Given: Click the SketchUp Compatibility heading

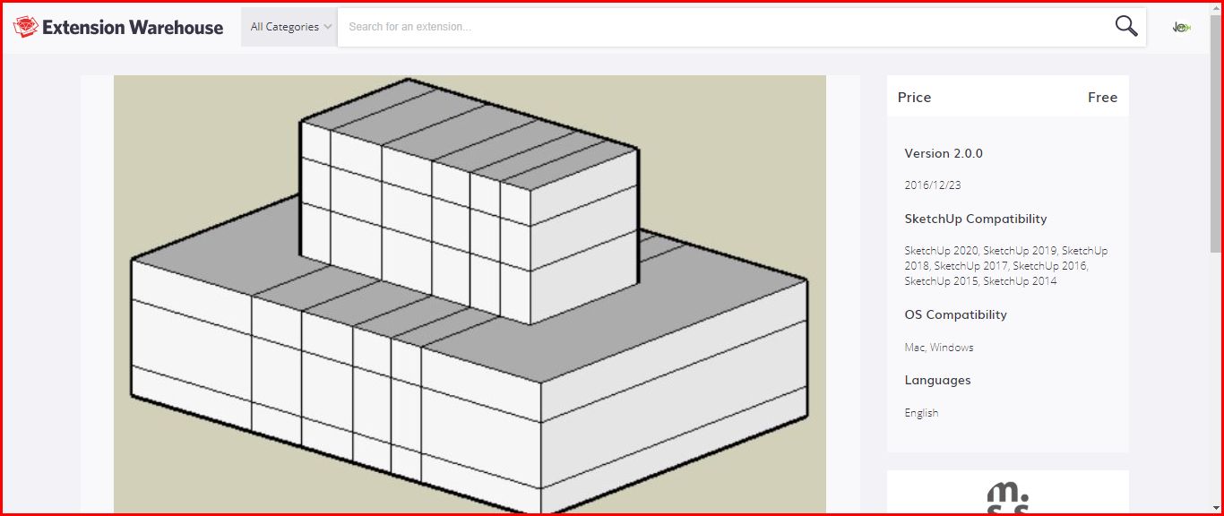Looking at the screenshot, I should coord(976,219).
